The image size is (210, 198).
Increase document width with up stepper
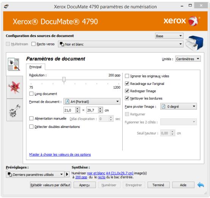(x=77, y=109)
